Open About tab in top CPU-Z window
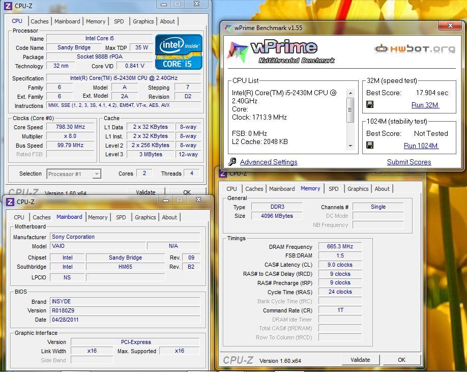This screenshot has width=467, height=372. [x=167, y=21]
